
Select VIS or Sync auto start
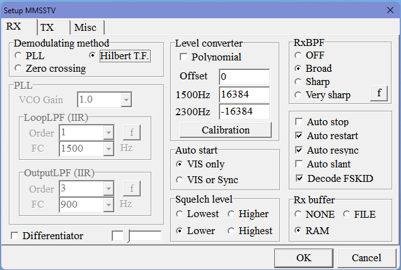point(180,181)
